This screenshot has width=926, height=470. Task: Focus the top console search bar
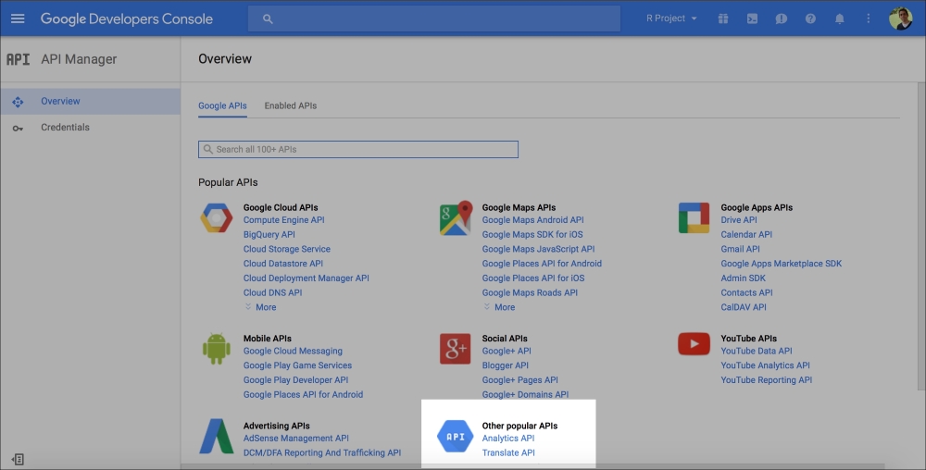[434, 19]
